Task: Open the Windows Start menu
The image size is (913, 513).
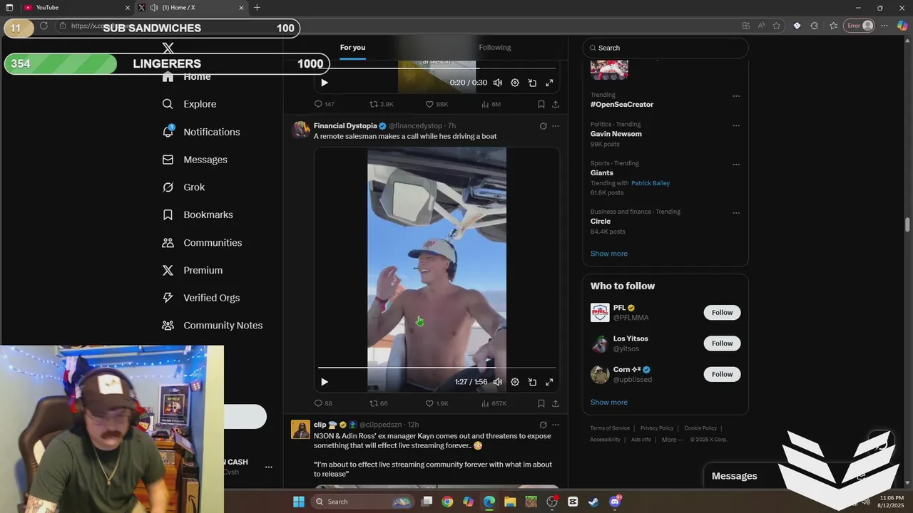Action: [299, 502]
